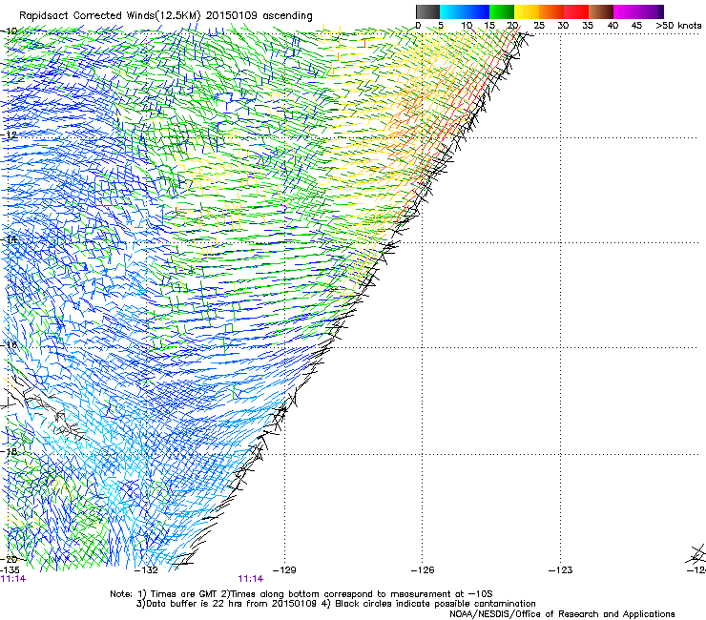706x620 pixels.
Task: Click the "Note: 1) Times are GMT" line
Action: pos(301,594)
